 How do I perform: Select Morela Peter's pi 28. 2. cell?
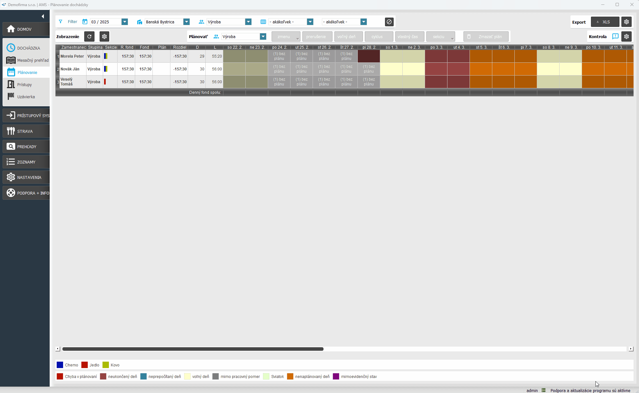pyautogui.click(x=369, y=56)
